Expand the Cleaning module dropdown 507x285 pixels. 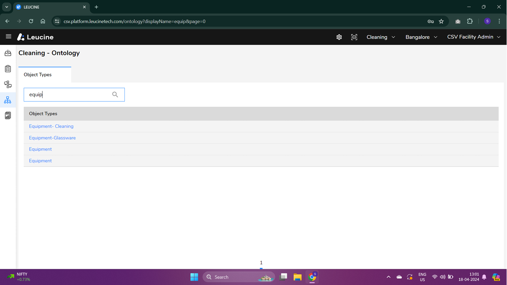[x=381, y=37]
